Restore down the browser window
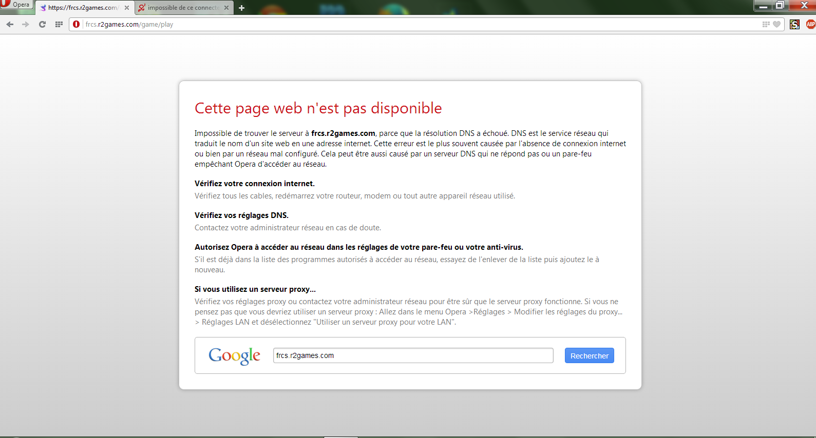 pos(780,5)
